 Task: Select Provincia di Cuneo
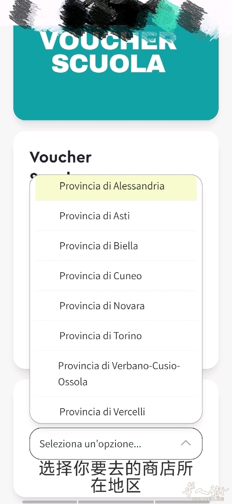click(116, 276)
